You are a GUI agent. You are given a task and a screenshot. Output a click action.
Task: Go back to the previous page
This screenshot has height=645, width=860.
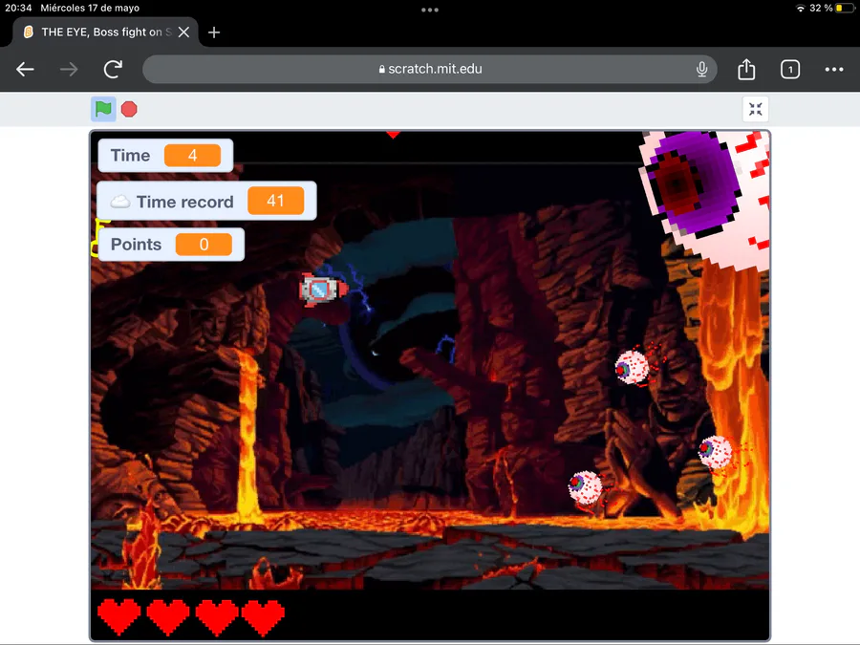[x=25, y=69]
